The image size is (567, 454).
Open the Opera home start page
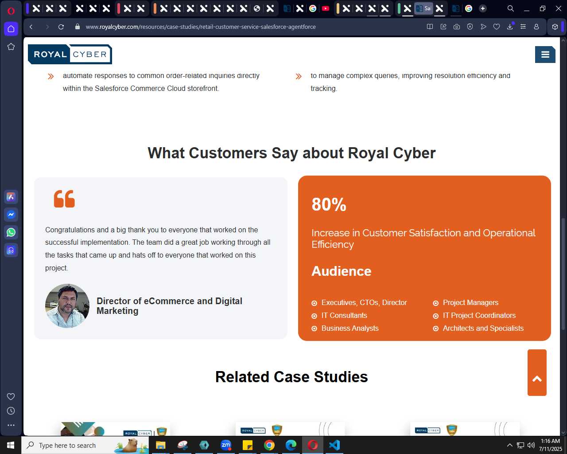tap(11, 29)
